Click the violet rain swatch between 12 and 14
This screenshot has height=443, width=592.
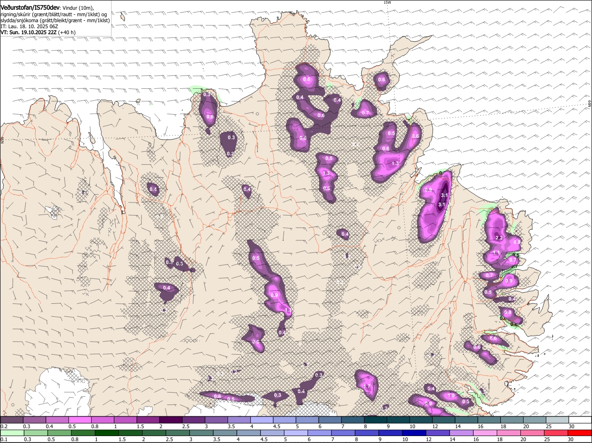438,433
